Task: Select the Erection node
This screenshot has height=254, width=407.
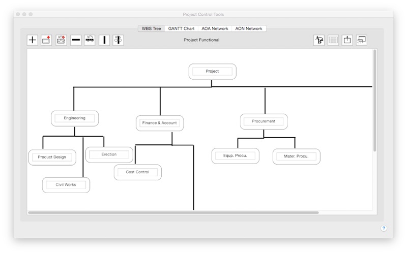Action: 109,154
